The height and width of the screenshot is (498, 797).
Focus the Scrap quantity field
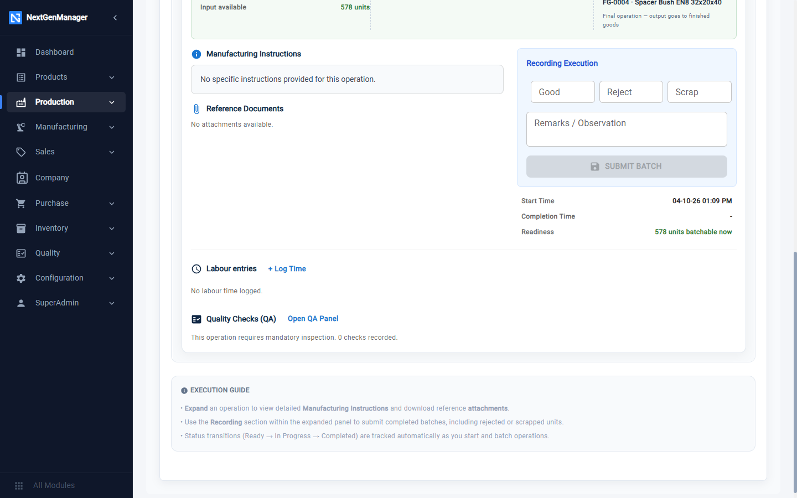[700, 92]
